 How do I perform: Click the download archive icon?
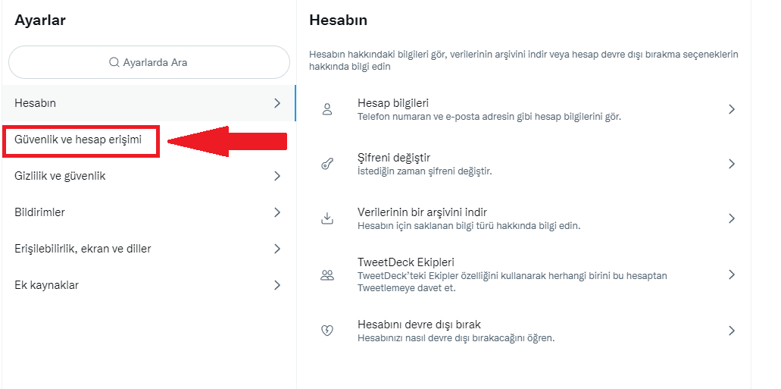coord(327,218)
